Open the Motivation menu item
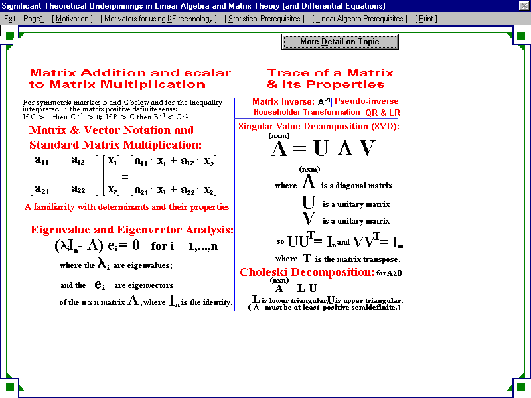Screen dimensions: 531x398 point(72,19)
